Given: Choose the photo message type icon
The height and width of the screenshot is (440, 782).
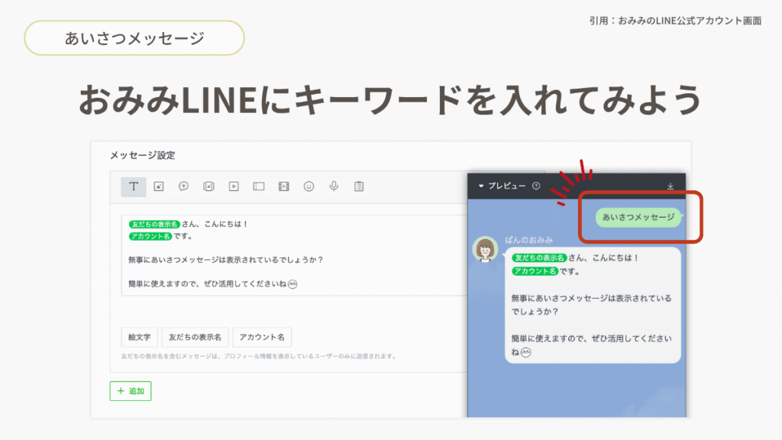Looking at the screenshot, I should pyautogui.click(x=158, y=186).
